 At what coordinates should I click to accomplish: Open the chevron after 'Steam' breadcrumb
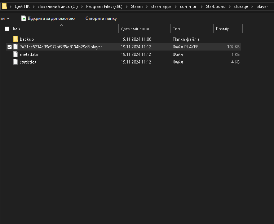click(x=147, y=6)
